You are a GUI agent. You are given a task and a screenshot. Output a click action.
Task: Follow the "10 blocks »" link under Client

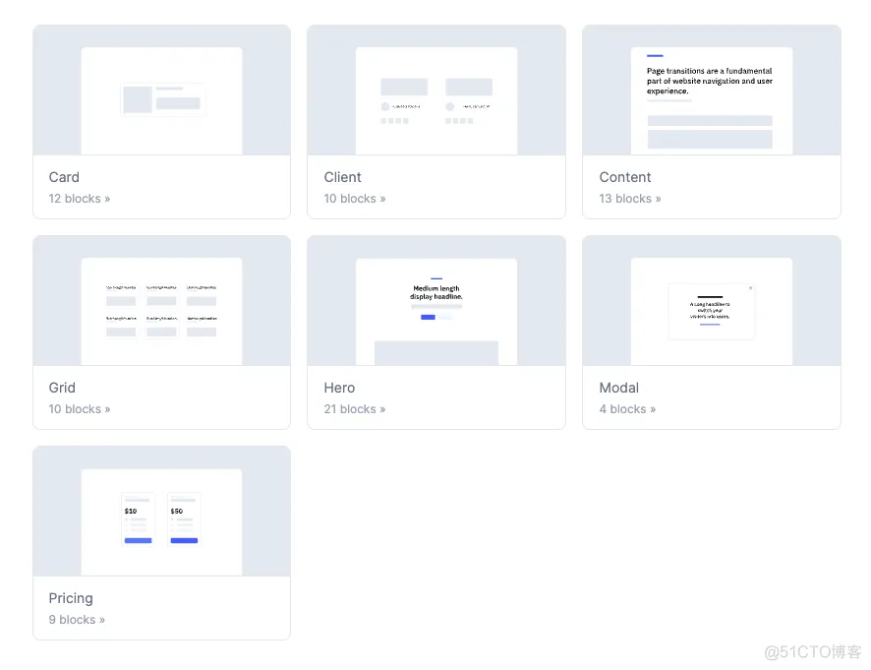(x=355, y=199)
